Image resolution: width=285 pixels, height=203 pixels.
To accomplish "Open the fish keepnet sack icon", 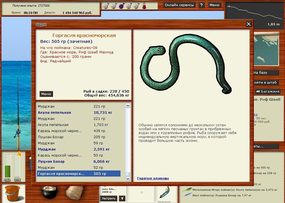I will coord(74,192).
